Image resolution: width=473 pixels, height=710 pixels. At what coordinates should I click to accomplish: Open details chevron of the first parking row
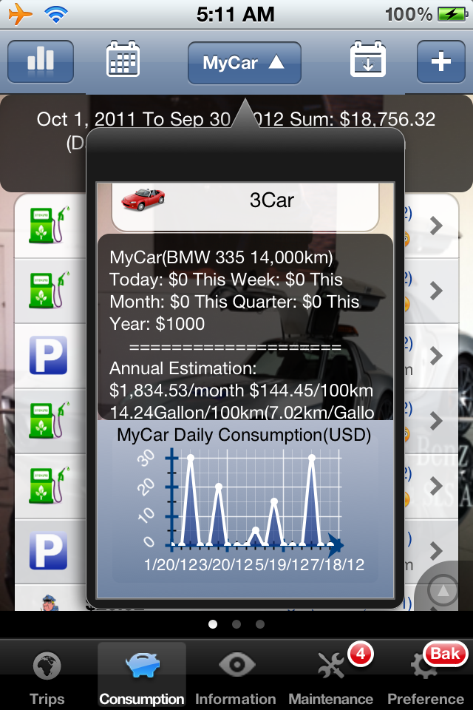(x=436, y=356)
